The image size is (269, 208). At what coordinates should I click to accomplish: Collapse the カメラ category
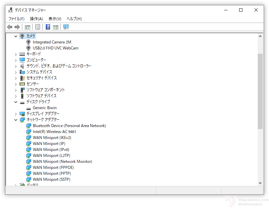click(16, 36)
